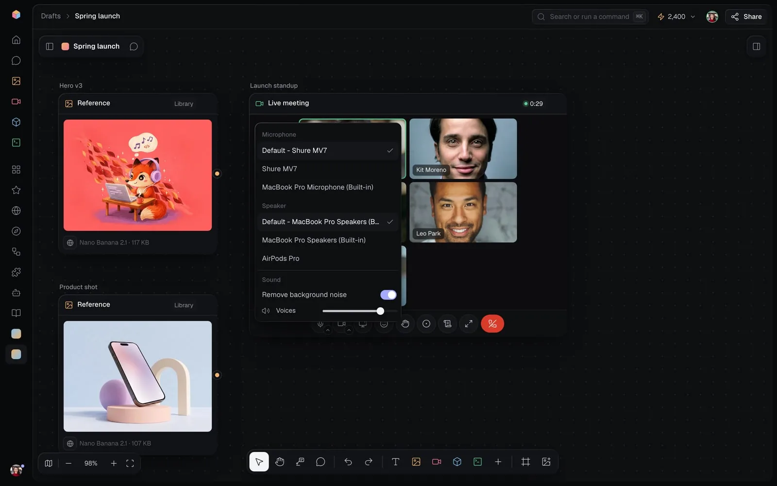Expand microphone options chevron
The height and width of the screenshot is (486, 777).
point(328,330)
